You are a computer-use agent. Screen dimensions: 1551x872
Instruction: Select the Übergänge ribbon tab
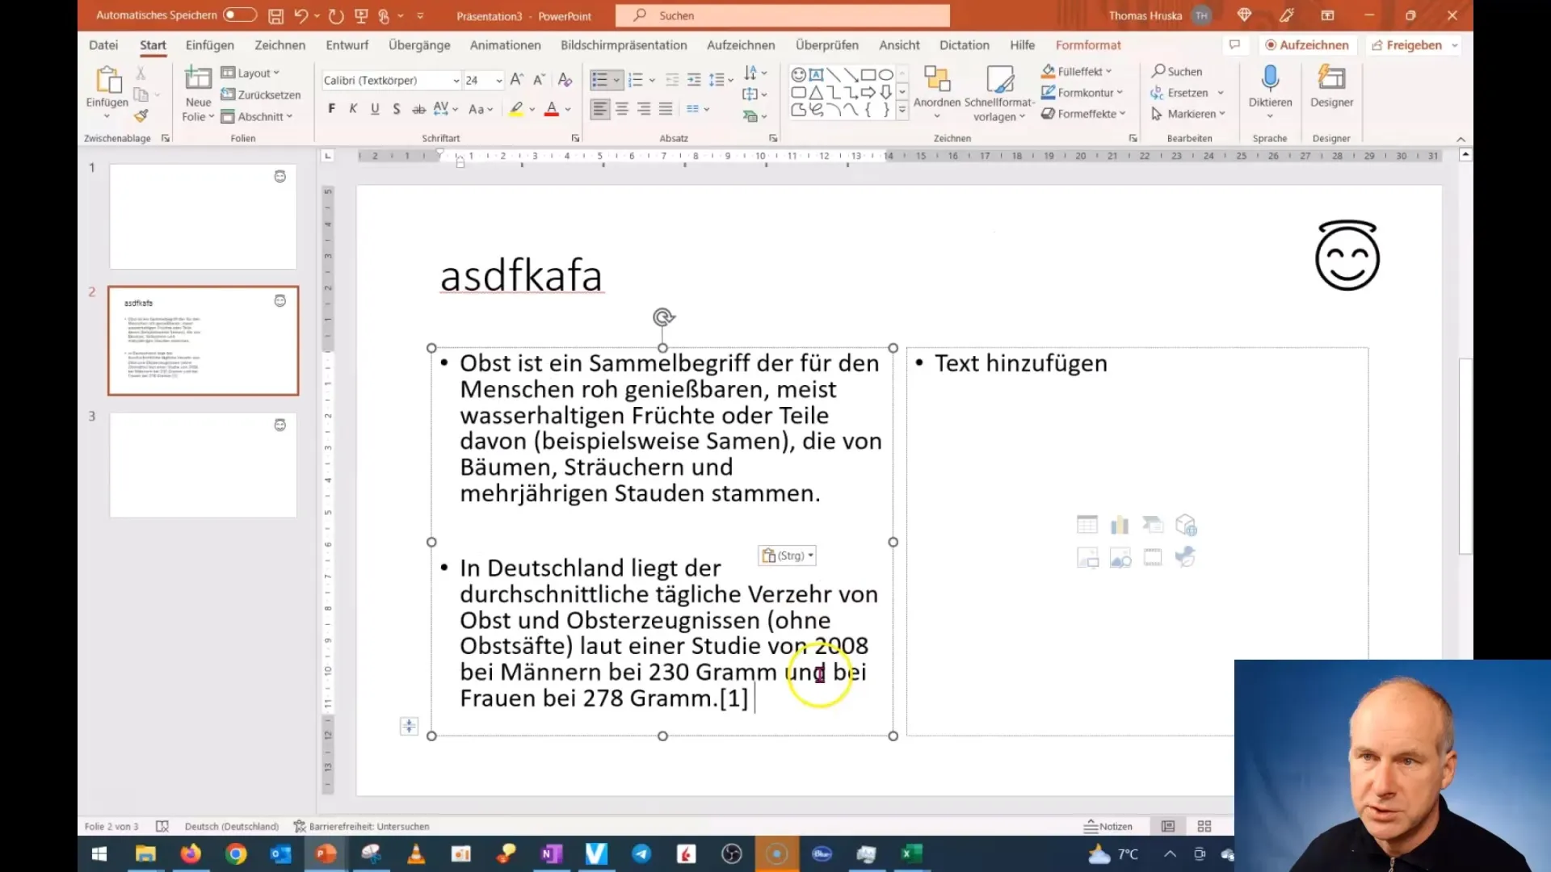(x=421, y=44)
